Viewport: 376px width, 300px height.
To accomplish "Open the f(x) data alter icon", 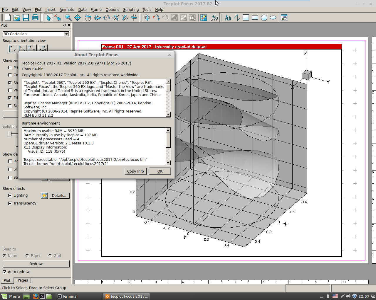I will (x=215, y=18).
